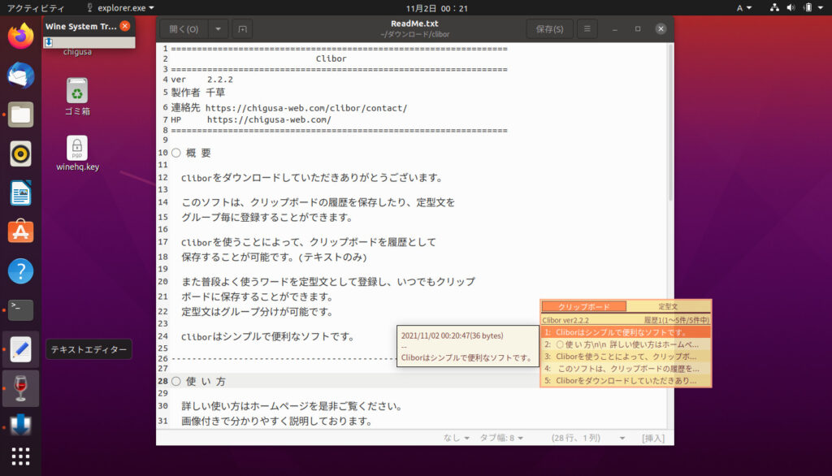Open the タブ幅: 8 tab width dropdown
This screenshot has height=476, width=832.
click(x=501, y=438)
